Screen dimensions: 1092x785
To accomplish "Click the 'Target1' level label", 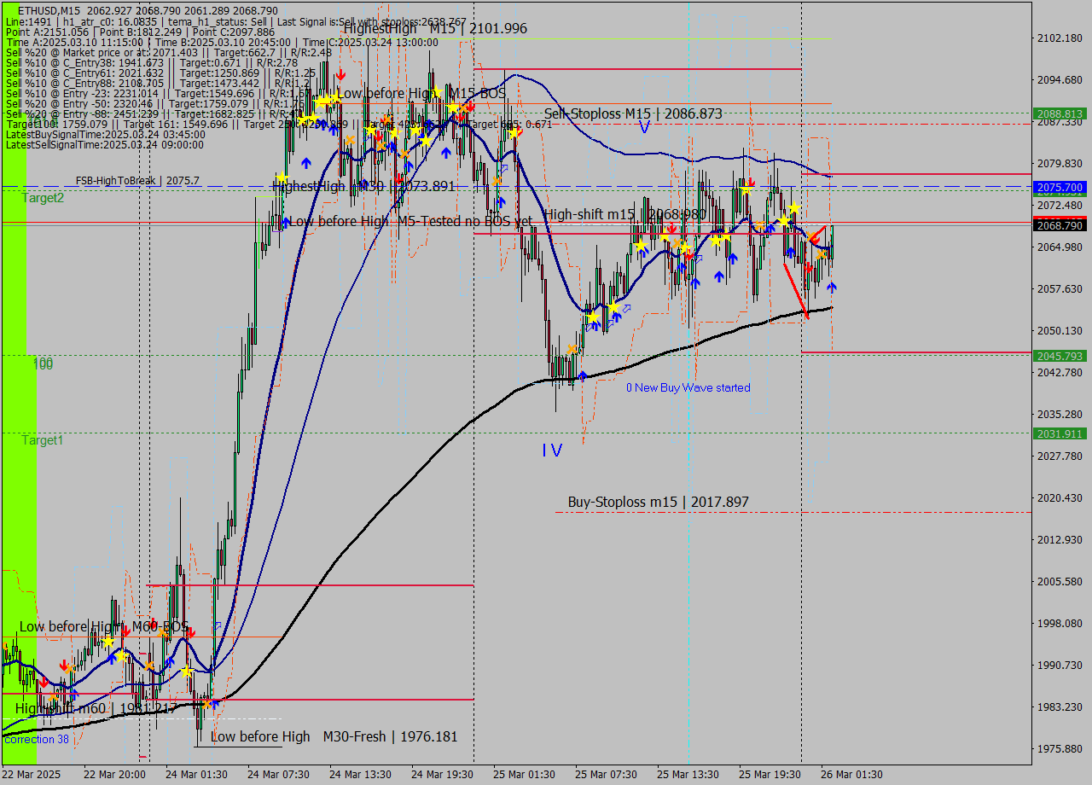I will click(43, 440).
